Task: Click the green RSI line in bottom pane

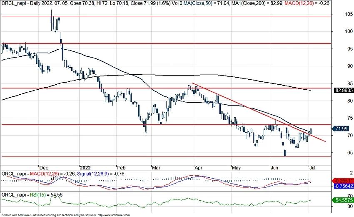Action: [156, 202]
